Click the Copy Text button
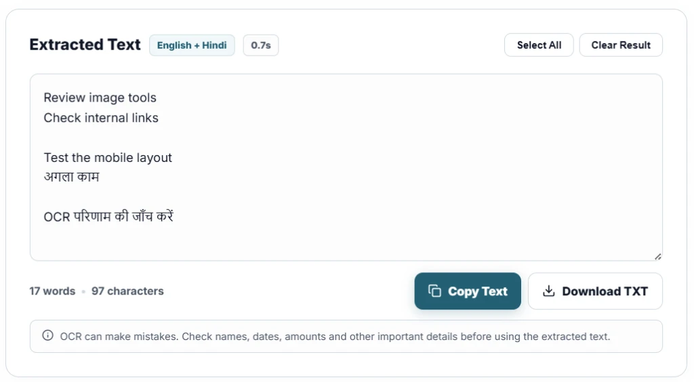694x382 pixels. pos(468,291)
